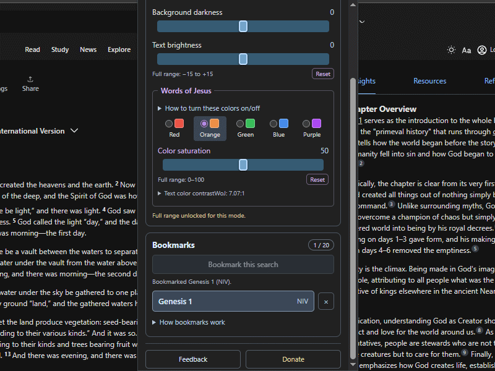Click verse number 5 in Genesis text
This screenshot has height=371, width=495.
click(14, 221)
